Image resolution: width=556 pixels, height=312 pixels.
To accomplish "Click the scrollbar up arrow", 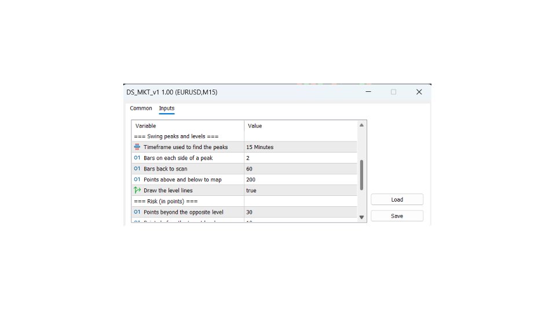I will 361,125.
